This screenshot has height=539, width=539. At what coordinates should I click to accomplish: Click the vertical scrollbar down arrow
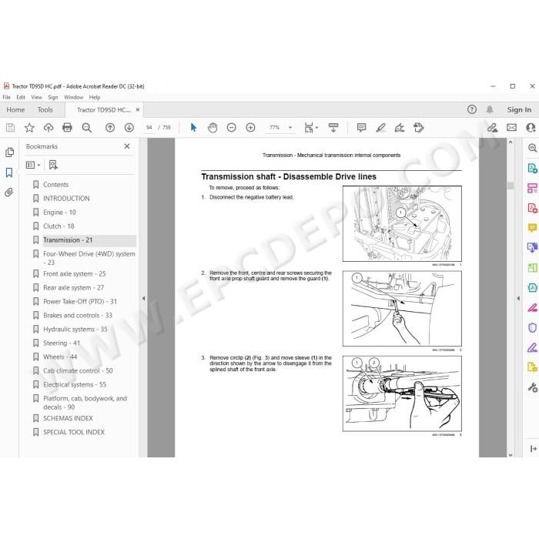[511, 454]
